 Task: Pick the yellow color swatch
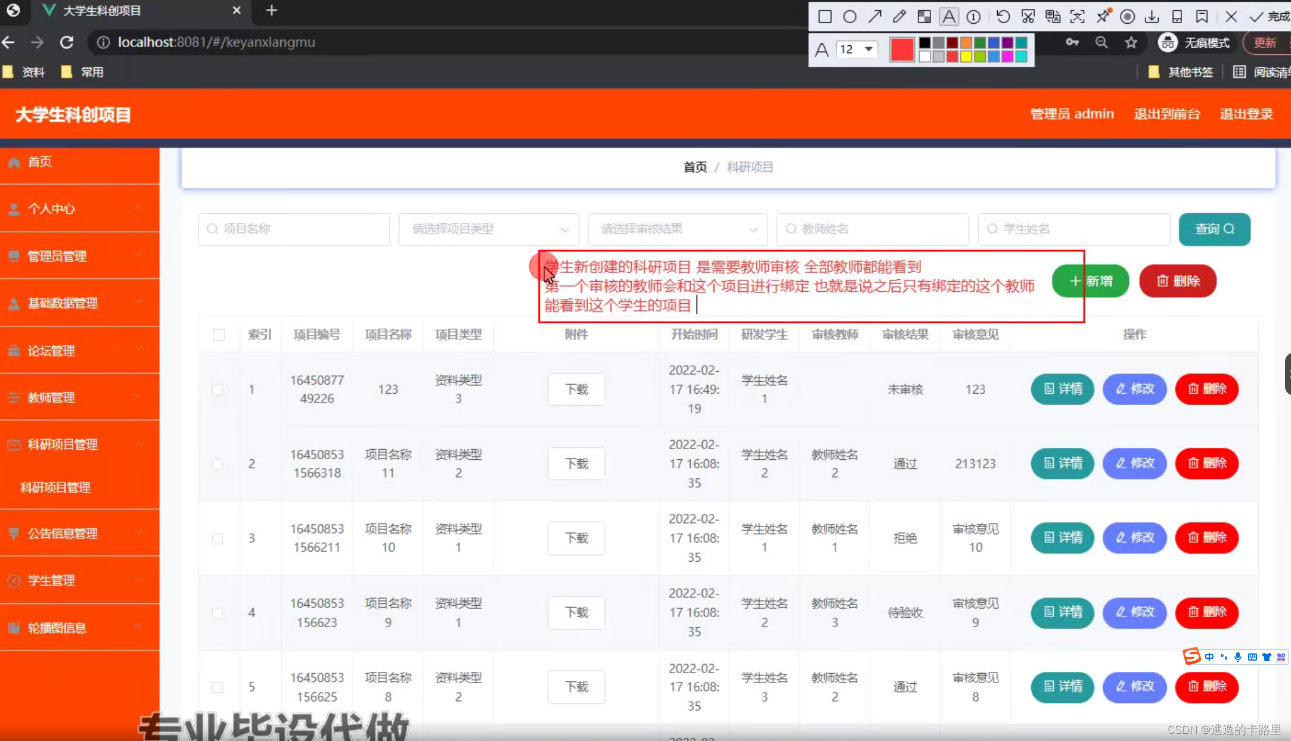point(966,57)
